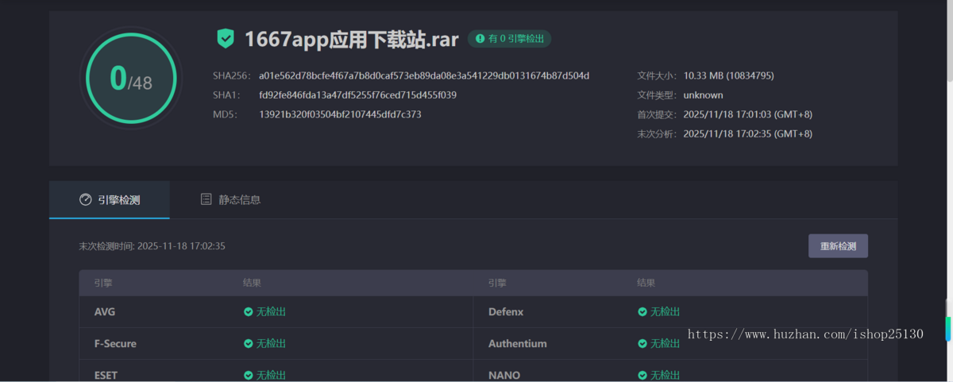Click the ESET engine name
The height and width of the screenshot is (382, 953).
tap(106, 375)
